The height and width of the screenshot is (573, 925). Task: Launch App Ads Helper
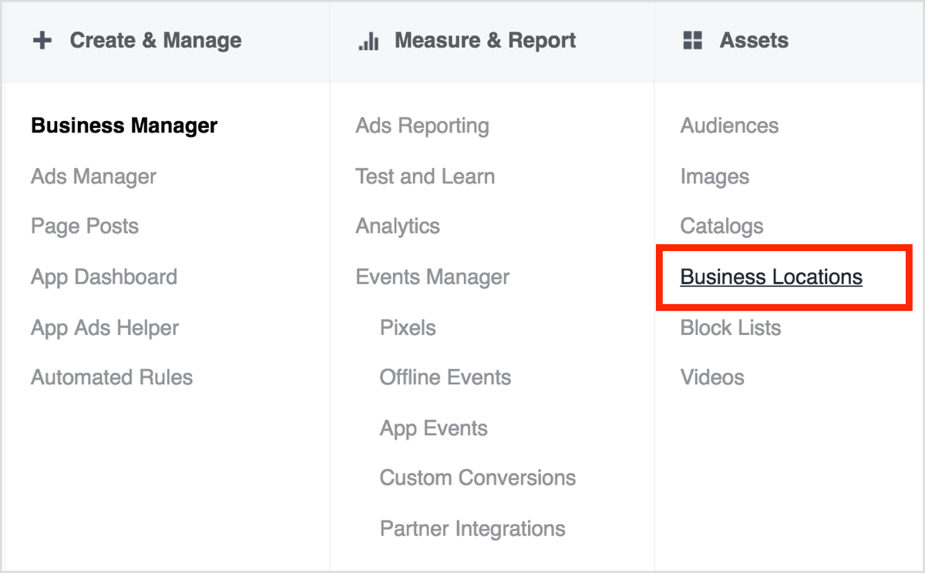click(x=105, y=328)
